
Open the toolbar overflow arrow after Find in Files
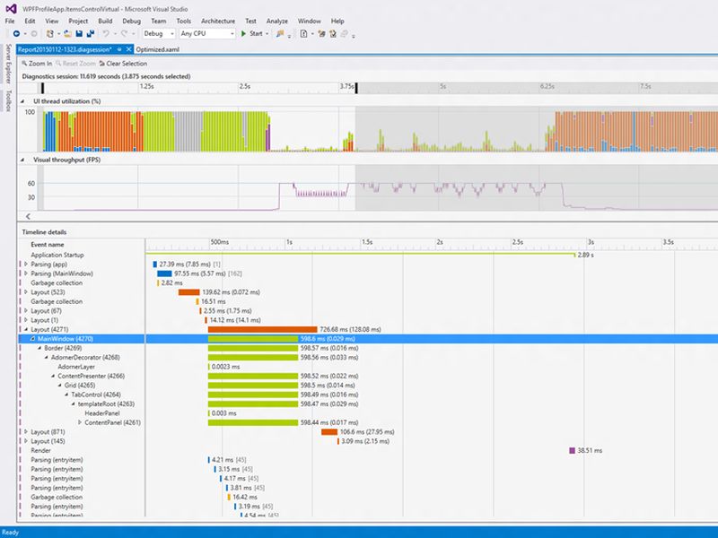289,35
